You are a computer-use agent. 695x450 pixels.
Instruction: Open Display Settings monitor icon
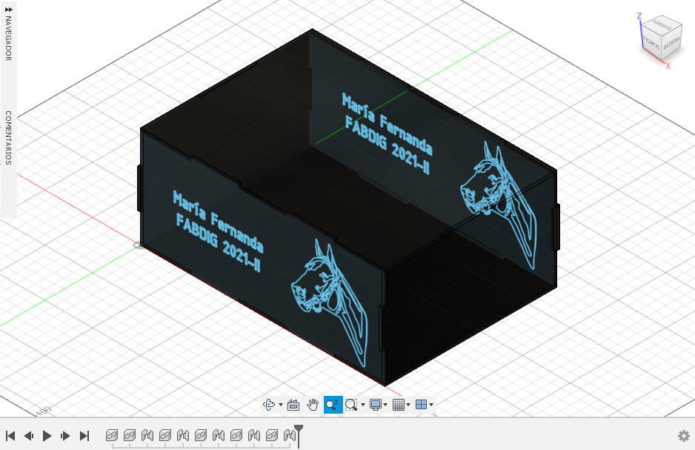click(376, 404)
